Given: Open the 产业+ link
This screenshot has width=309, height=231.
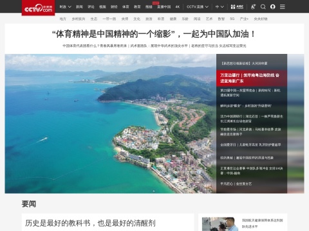Looking at the screenshot, I should [x=244, y=19].
